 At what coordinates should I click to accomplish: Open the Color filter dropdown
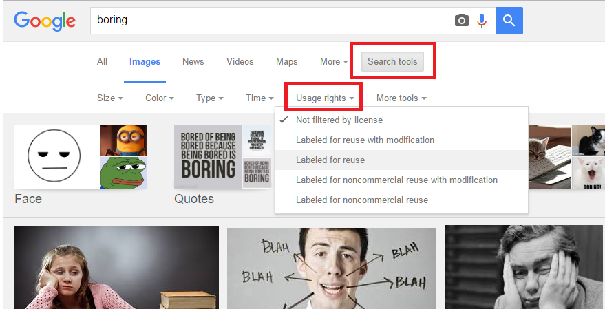[x=160, y=98]
